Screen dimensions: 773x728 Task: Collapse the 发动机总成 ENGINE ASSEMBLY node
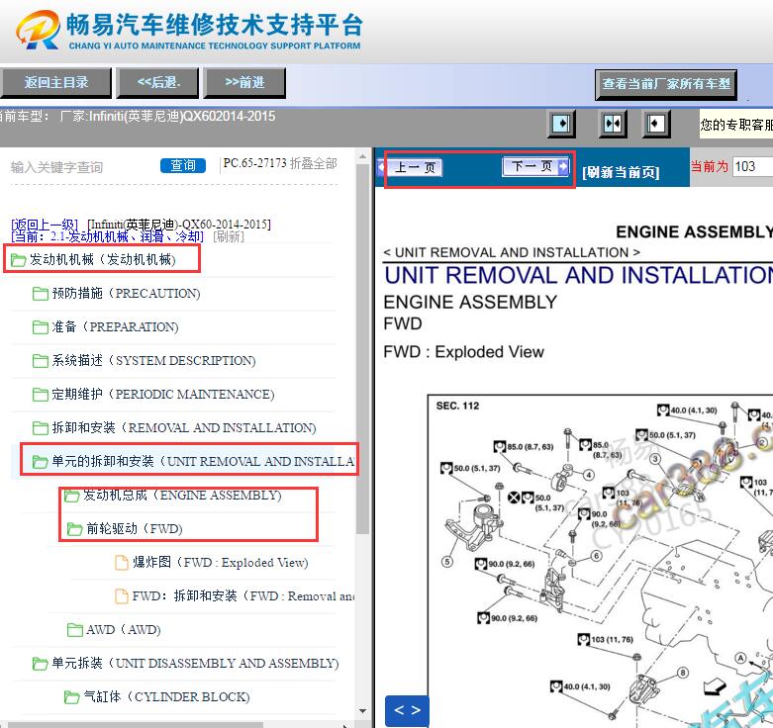coord(182,495)
